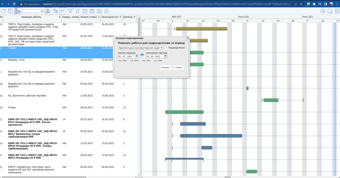Open the hierarchy tree view icon
This screenshot has width=340, height=178.
click(55, 11)
